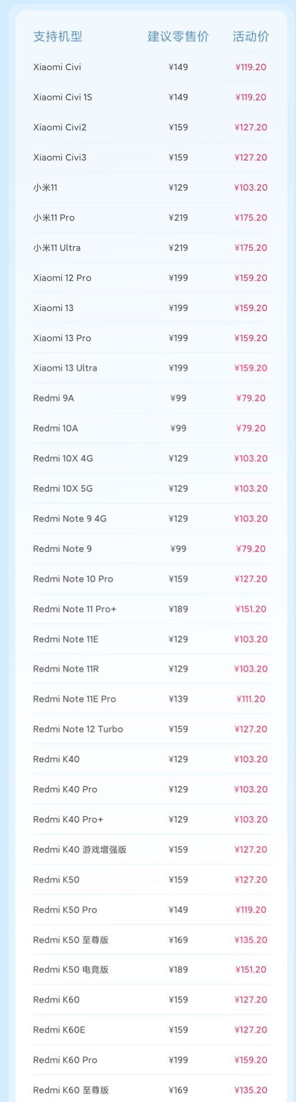Click ¥79.20 price for Redmi 10A
The image size is (296, 1102).
(251, 428)
